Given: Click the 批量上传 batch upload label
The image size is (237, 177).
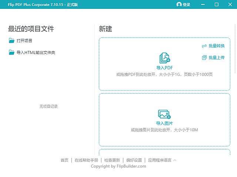Looking at the screenshot, I should 217,58.
